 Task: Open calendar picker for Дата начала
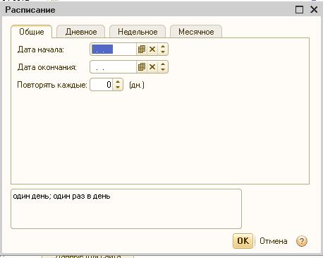pyautogui.click(x=142, y=49)
